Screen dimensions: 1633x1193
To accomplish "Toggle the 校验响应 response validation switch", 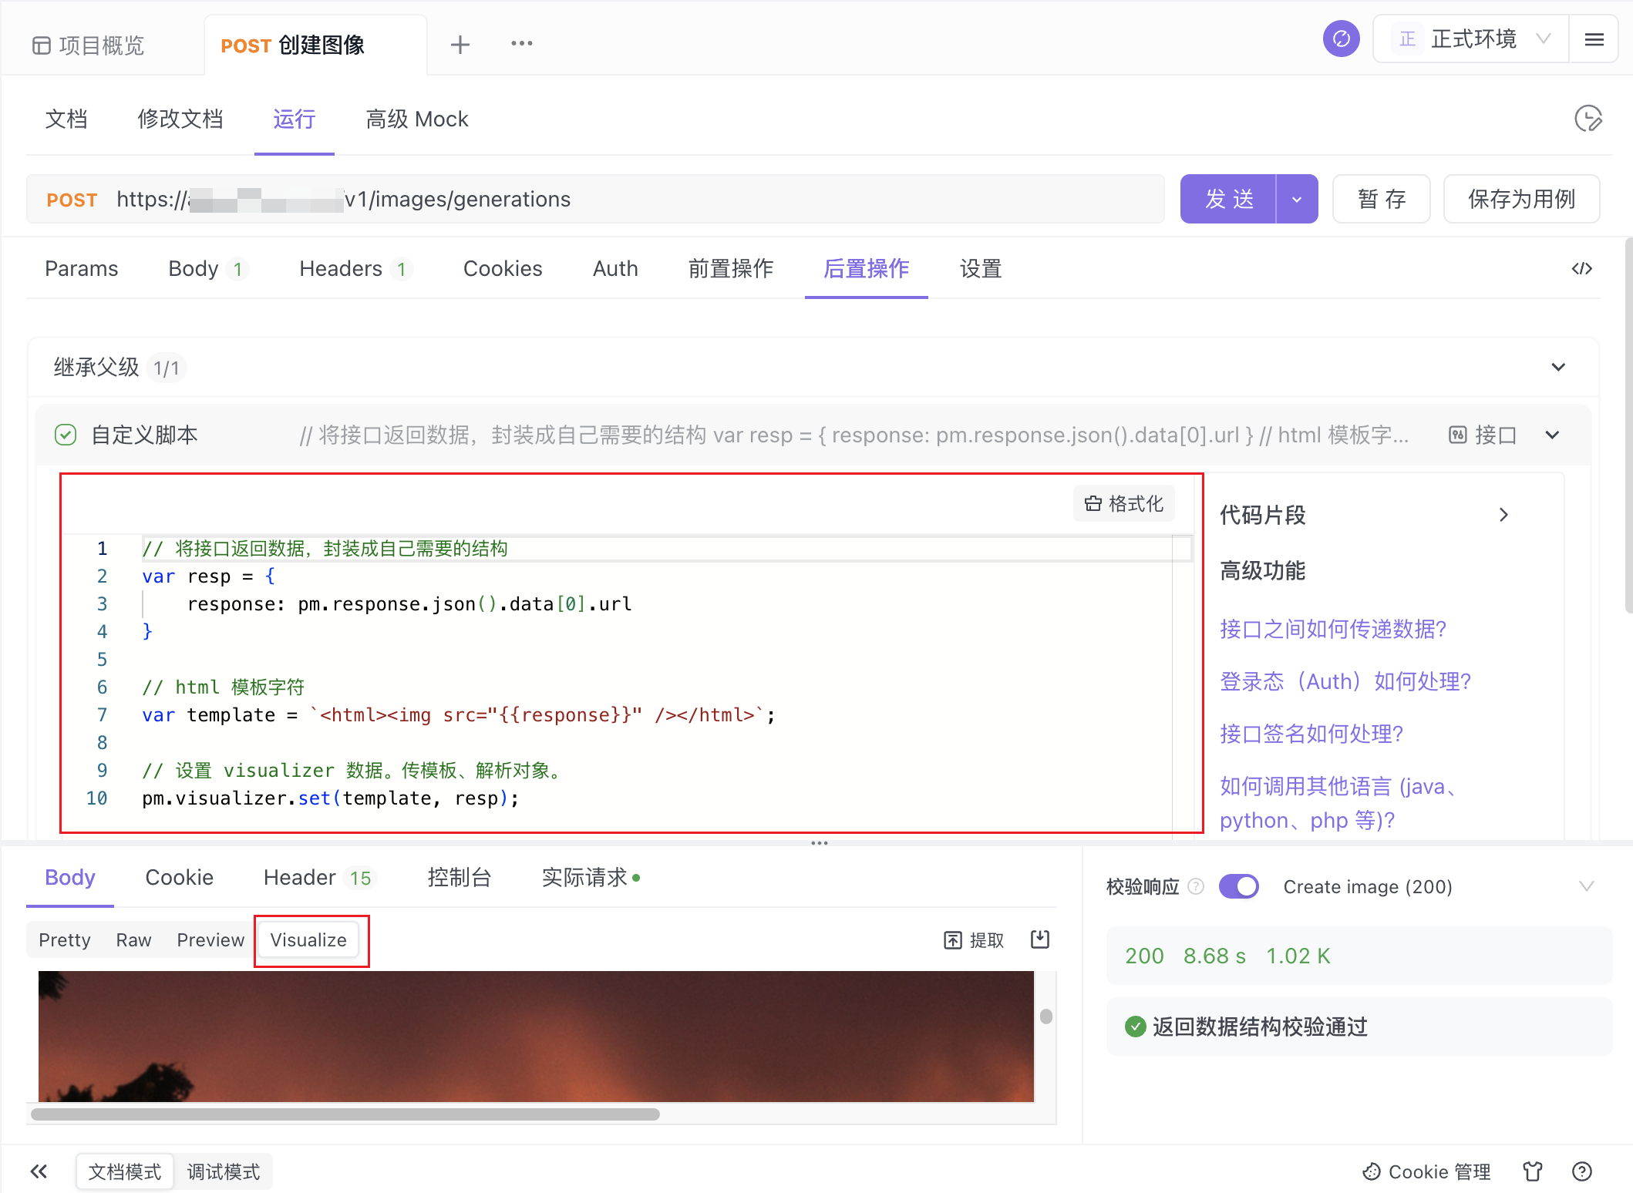I will click(x=1239, y=886).
